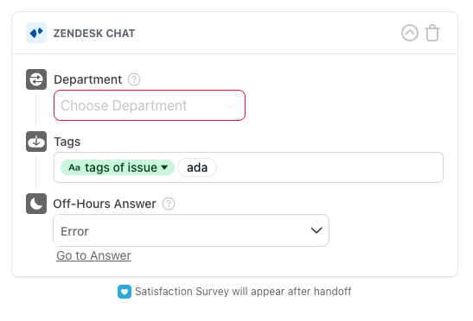Select the ada tag chip

197,167
